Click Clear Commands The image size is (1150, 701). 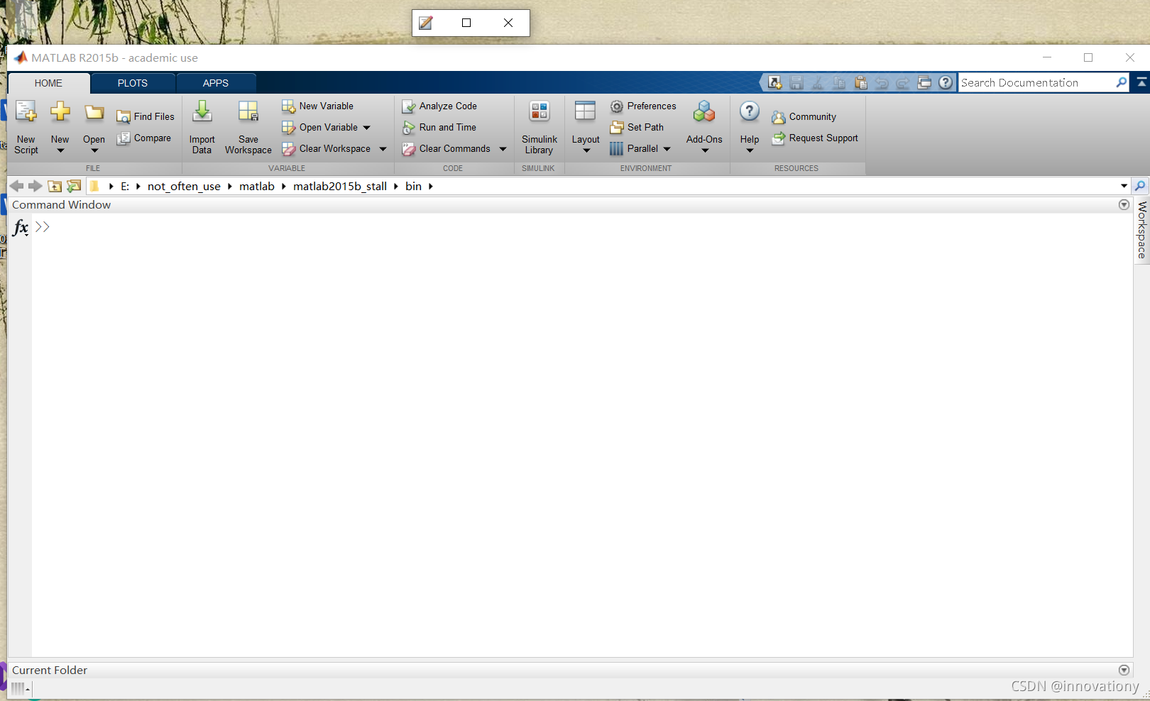point(447,148)
